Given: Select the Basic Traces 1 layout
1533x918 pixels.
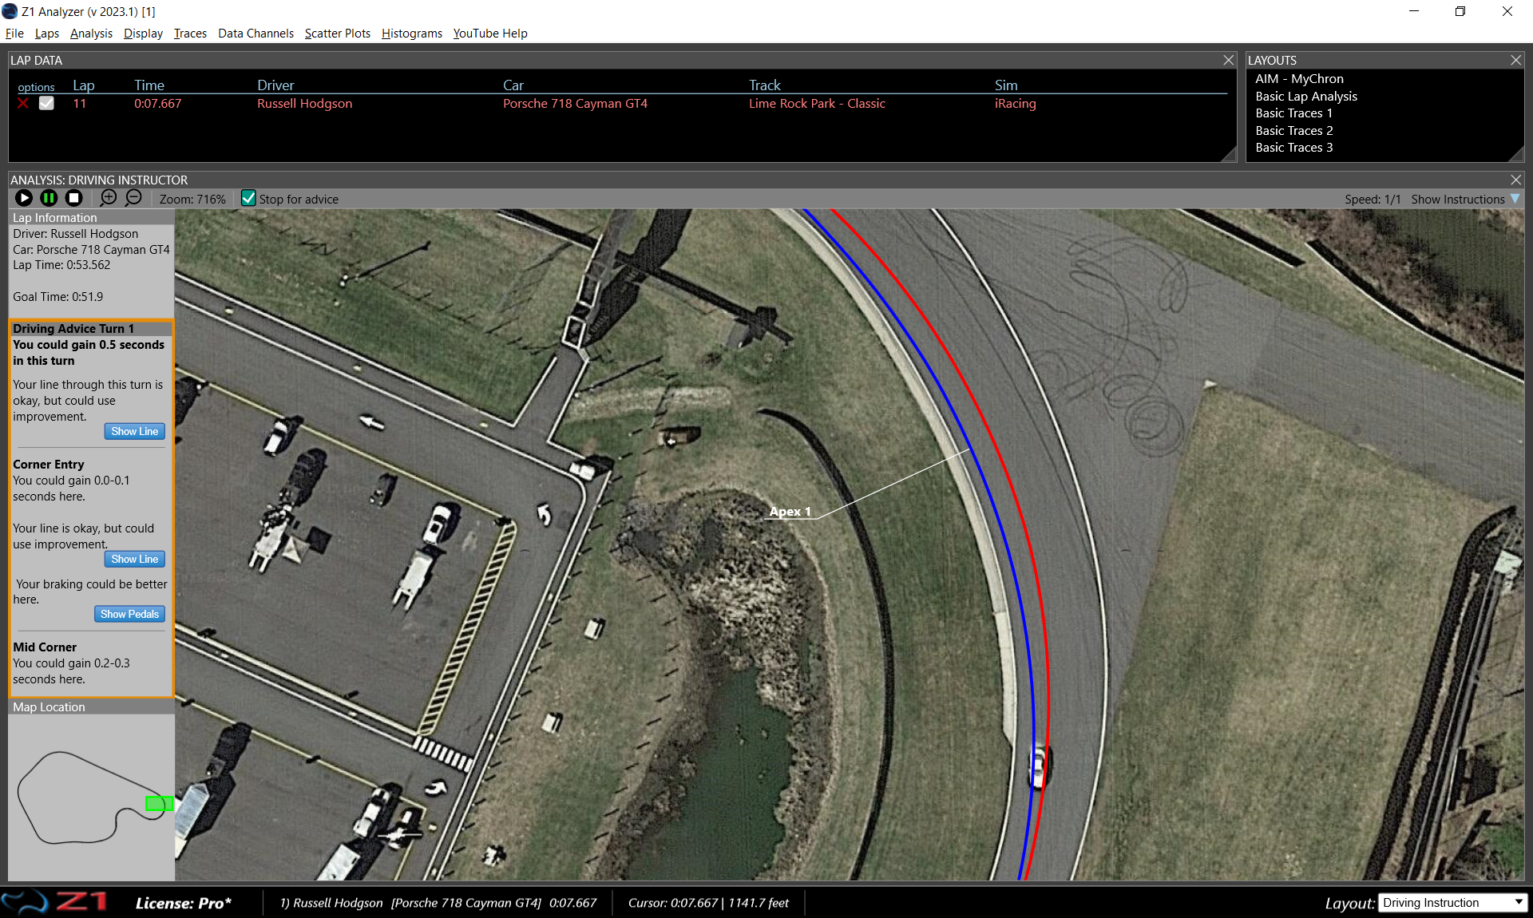Looking at the screenshot, I should click(1293, 113).
